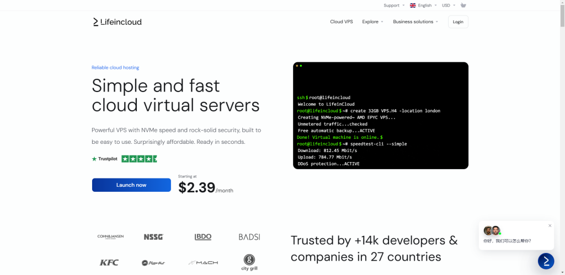
Task: Open the USD currency dropdown
Action: click(448, 6)
